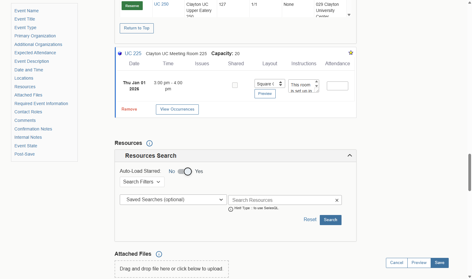Check the Shared checkbox for Thu Jan 01
The height and width of the screenshot is (279, 472).
click(235, 85)
